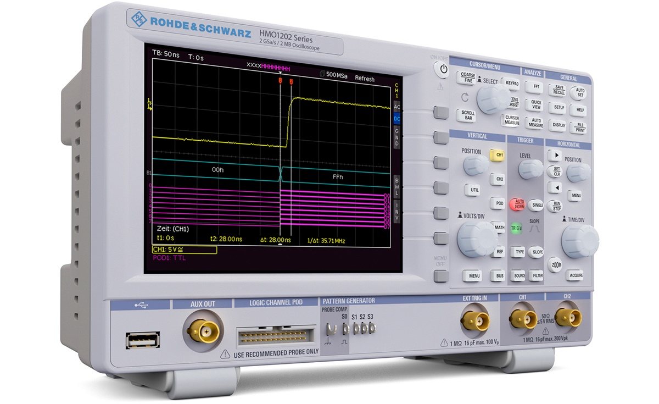Viewport: 659px width, 404px height.
Task: Toggle the illuminated yellow CH1 key
Action: 498,155
